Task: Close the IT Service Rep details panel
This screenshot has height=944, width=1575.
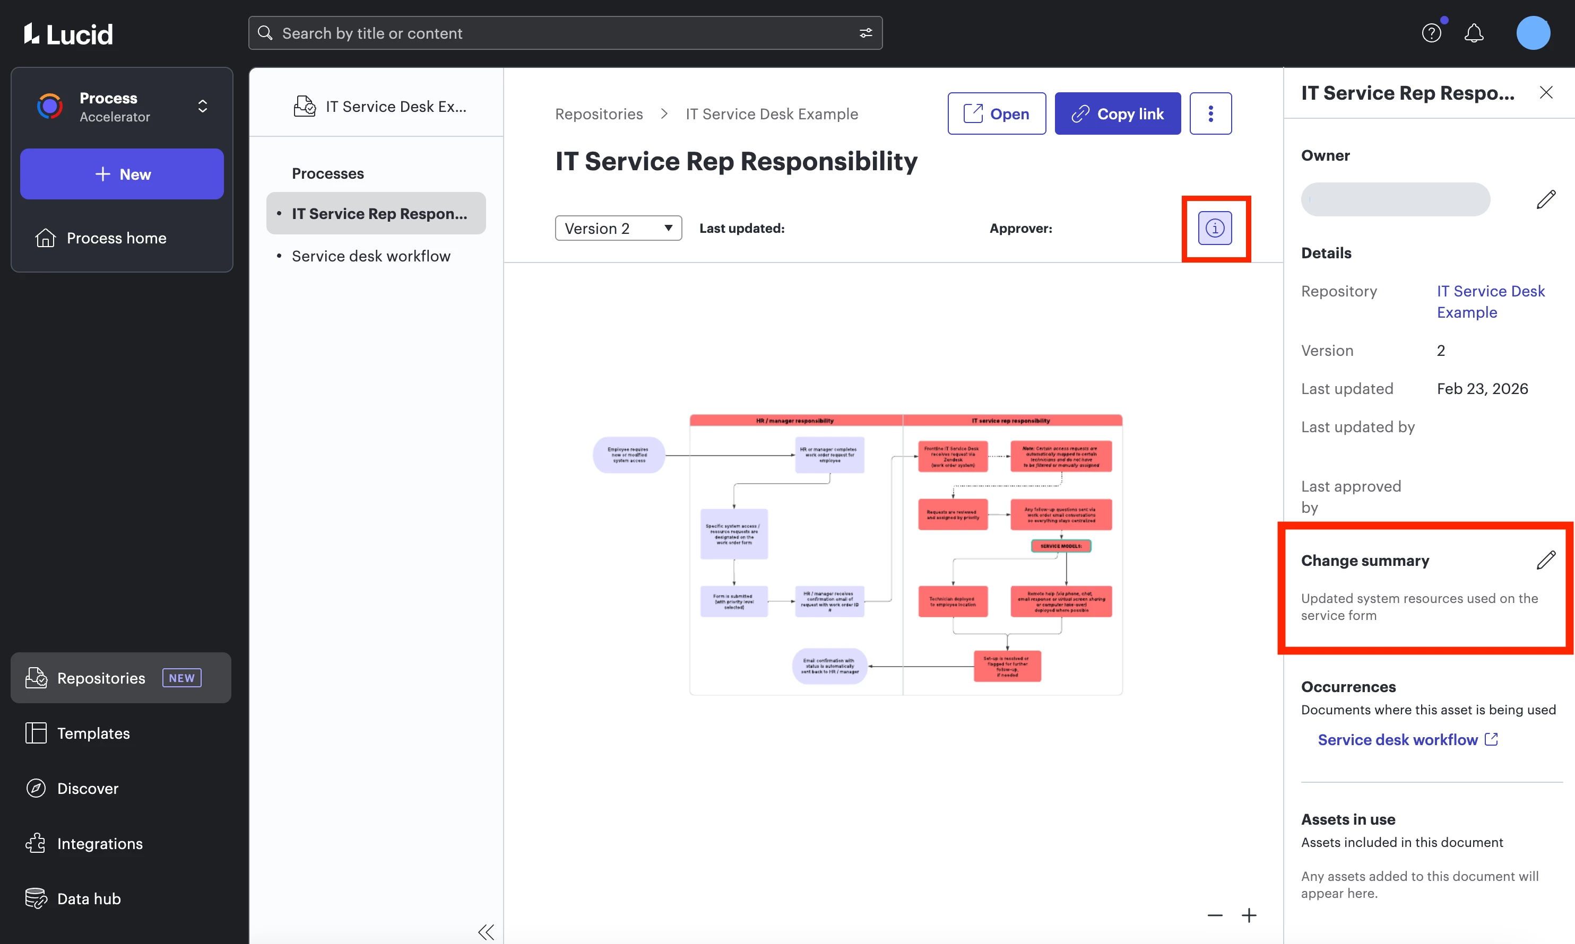Action: [x=1546, y=93]
